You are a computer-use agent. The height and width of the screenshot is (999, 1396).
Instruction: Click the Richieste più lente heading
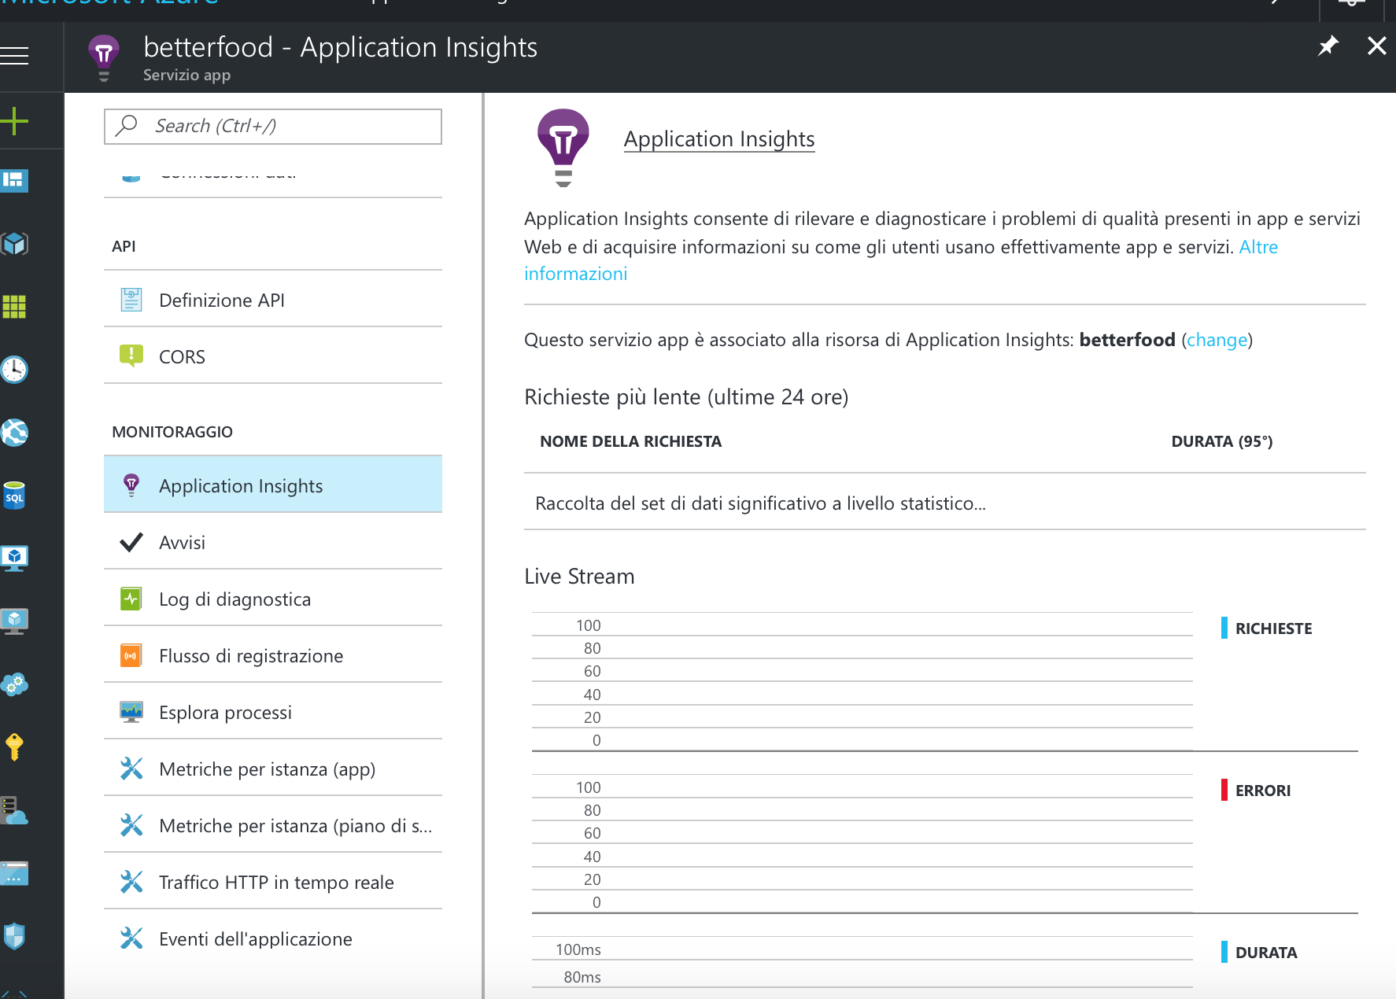tap(686, 397)
